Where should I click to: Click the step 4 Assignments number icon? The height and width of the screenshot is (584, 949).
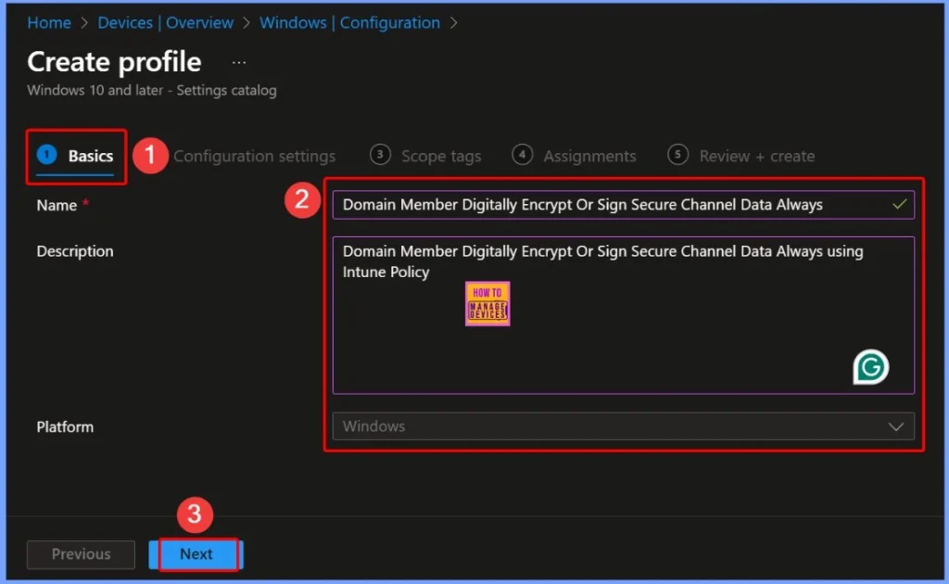click(x=522, y=155)
